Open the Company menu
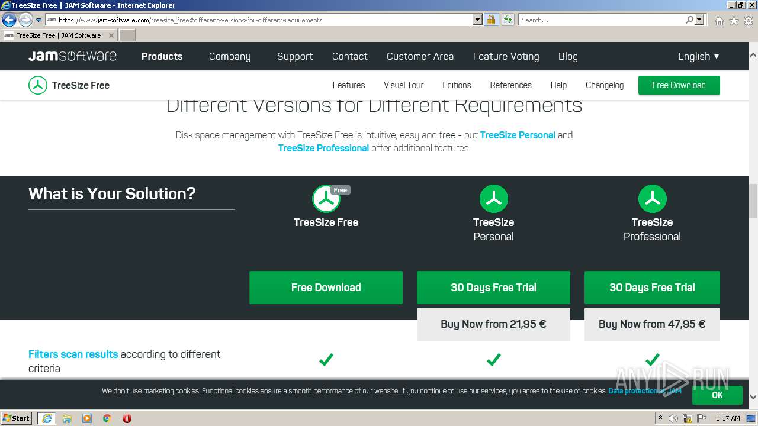The height and width of the screenshot is (426, 758). click(230, 57)
